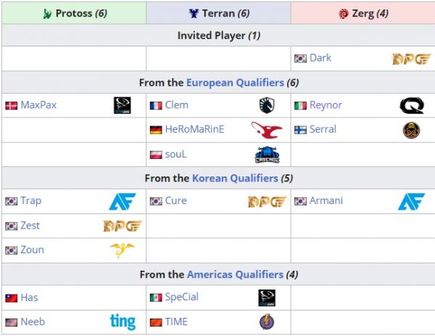Open Serral player page
Viewport: 435px width, 336px height.
[323, 129]
